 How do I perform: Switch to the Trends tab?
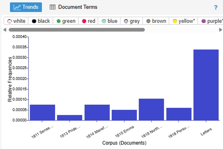pos(26,7)
